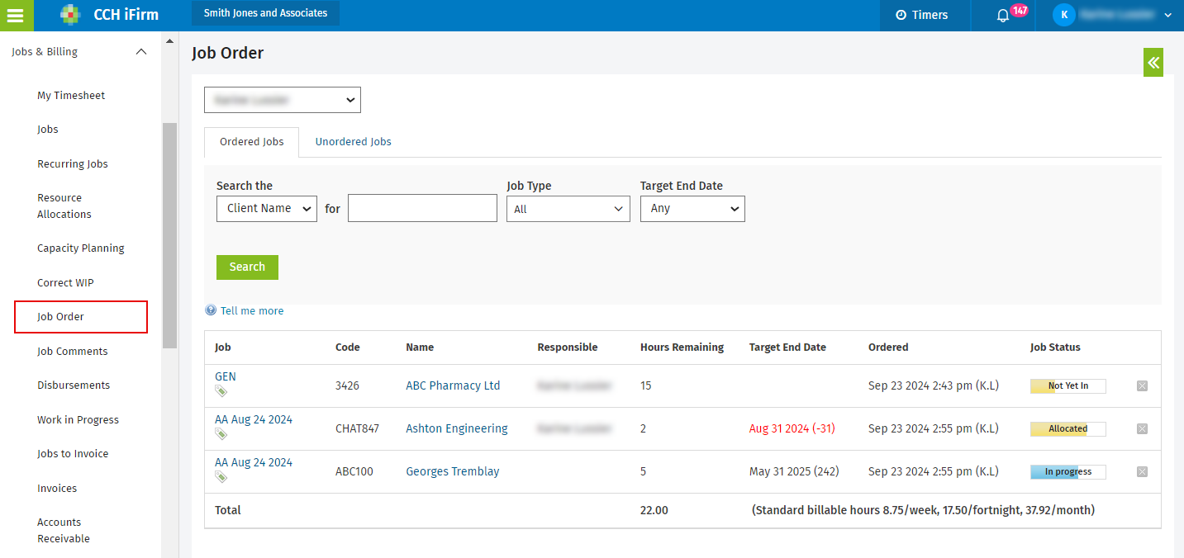The width and height of the screenshot is (1184, 558).
Task: Open Correct WIP in sidebar
Action: (65, 283)
